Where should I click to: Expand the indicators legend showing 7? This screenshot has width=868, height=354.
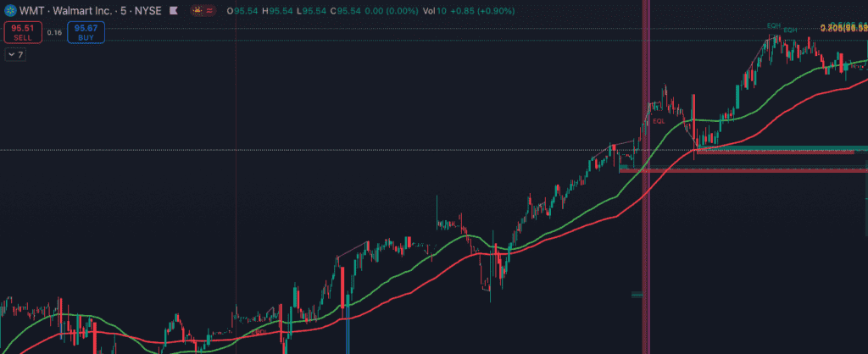click(x=15, y=55)
